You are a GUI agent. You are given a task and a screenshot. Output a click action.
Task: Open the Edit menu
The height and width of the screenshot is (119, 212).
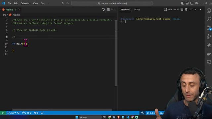pyautogui.click(x=16, y=3)
